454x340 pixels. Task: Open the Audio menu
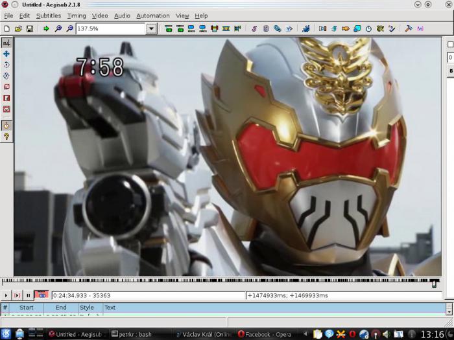(122, 16)
